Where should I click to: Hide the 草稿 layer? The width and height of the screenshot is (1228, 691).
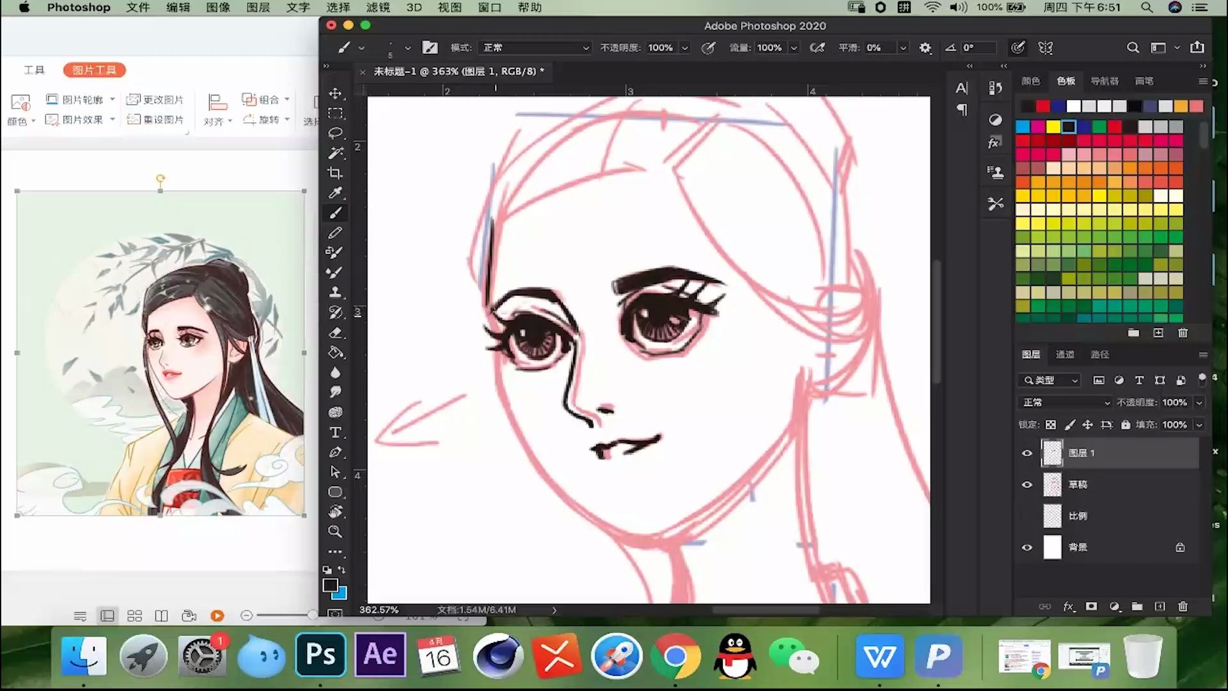tap(1027, 484)
